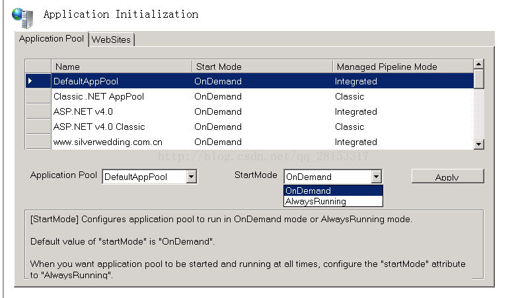Sort by the Start Mode column header
This screenshot has height=298, width=514.
point(262,66)
